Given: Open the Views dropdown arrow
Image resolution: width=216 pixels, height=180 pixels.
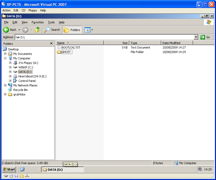Looking at the screenshot, I should click(92, 30).
